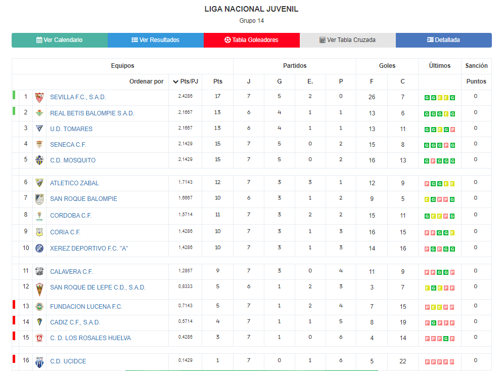The width and height of the screenshot is (504, 371).
Task: Click Sevilla's Pts/PJ value 2,4286
Action: pyautogui.click(x=186, y=96)
